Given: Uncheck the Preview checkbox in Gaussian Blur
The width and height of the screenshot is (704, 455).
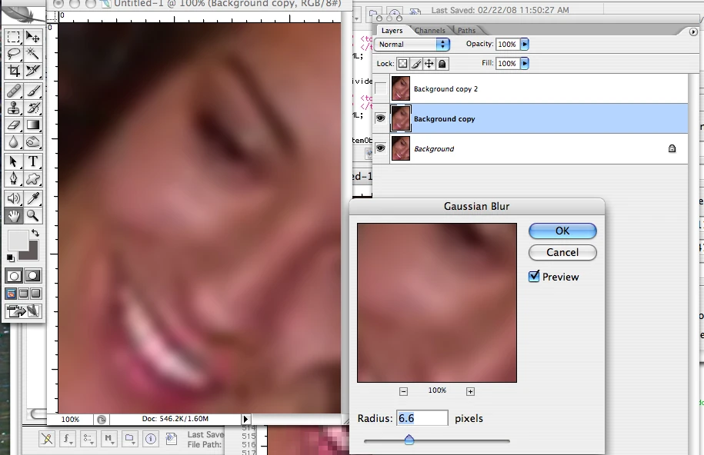Looking at the screenshot, I should pyautogui.click(x=534, y=277).
